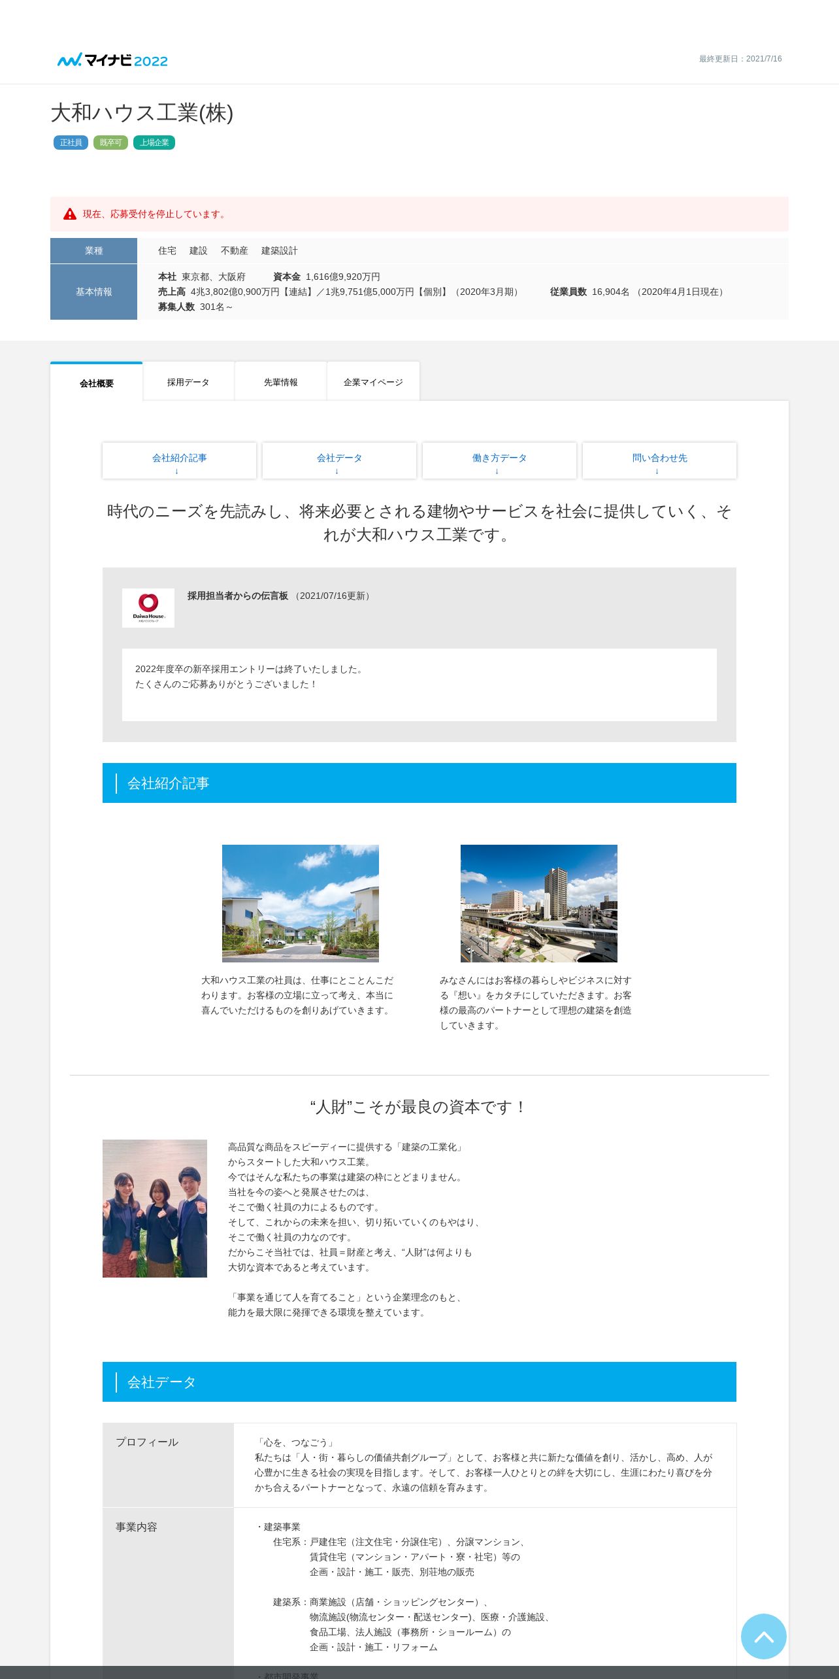The height and width of the screenshot is (1679, 839).
Task: Click the 会社紹介記事 blue section header
Action: pyautogui.click(x=419, y=783)
